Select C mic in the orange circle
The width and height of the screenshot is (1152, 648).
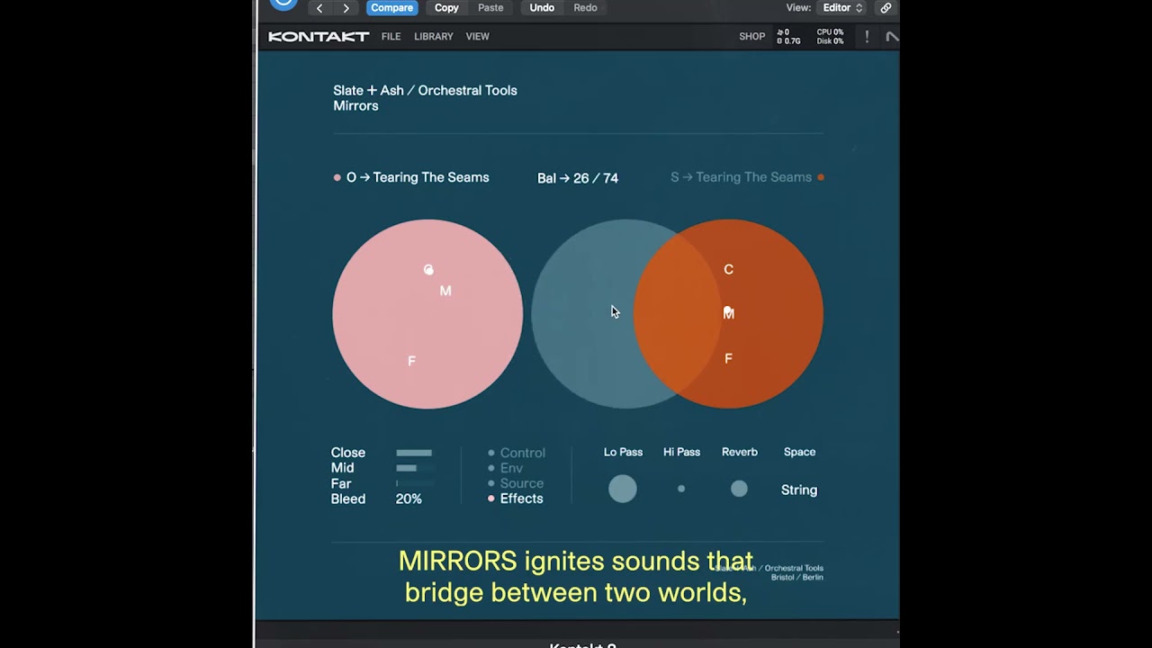point(729,269)
